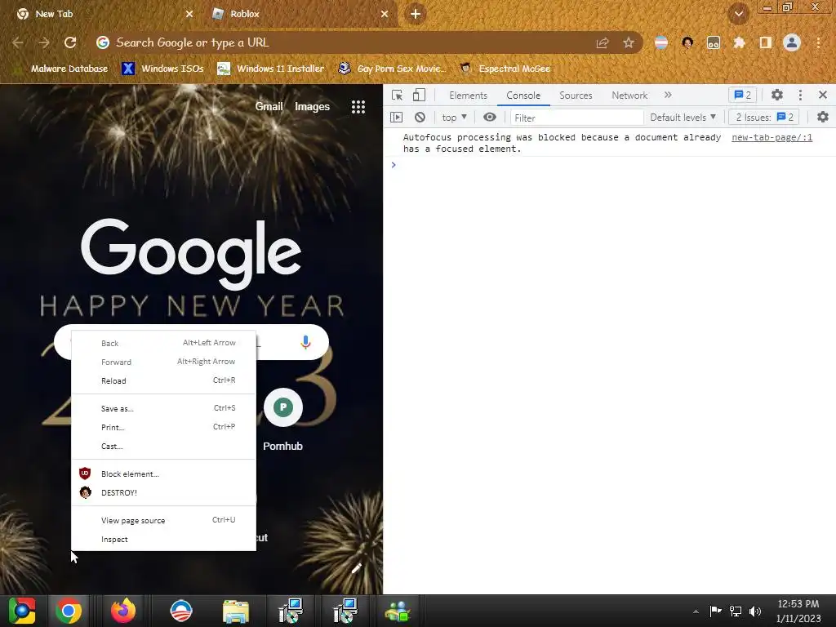The width and height of the screenshot is (836, 627).
Task: Click the afro face extension icon in toolbar
Action: (x=687, y=42)
